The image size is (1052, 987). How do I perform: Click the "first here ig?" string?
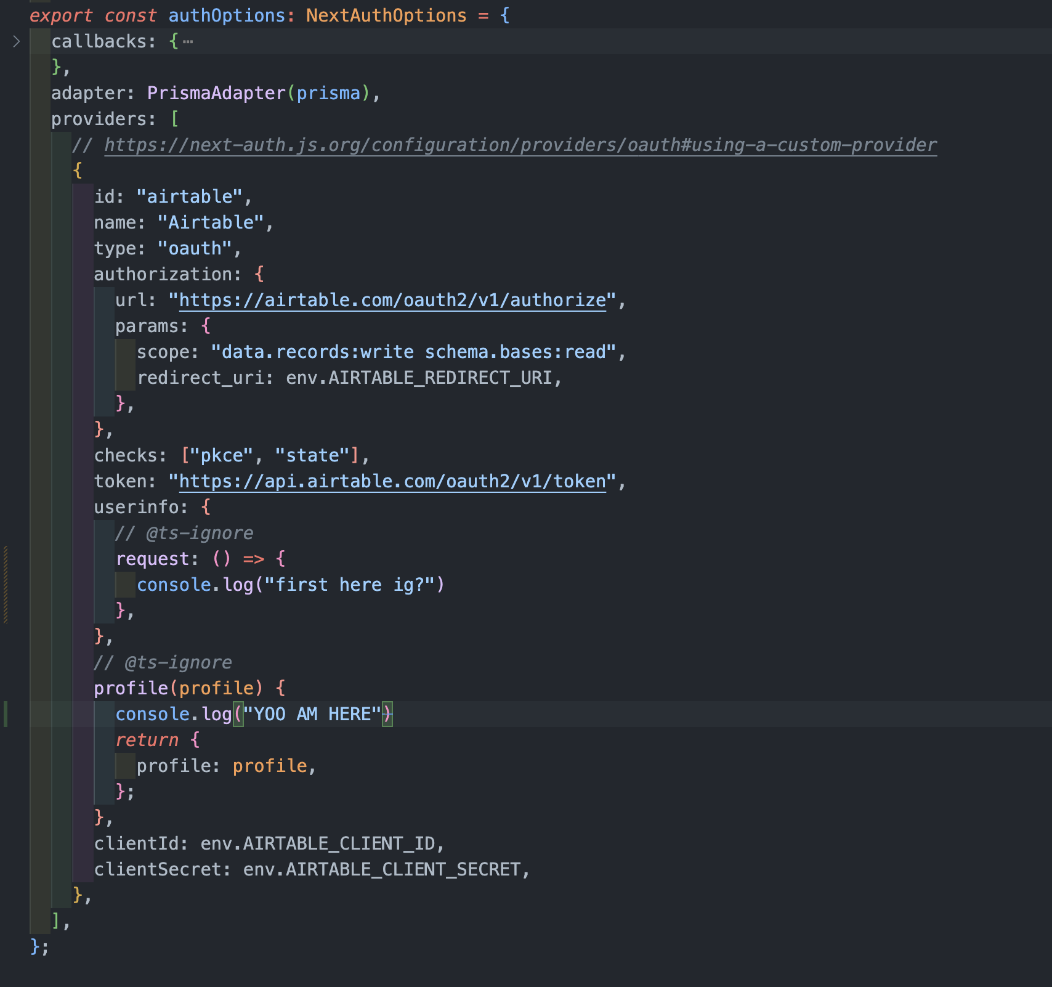tap(350, 585)
